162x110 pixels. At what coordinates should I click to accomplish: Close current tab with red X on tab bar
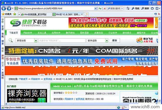point(159,14)
